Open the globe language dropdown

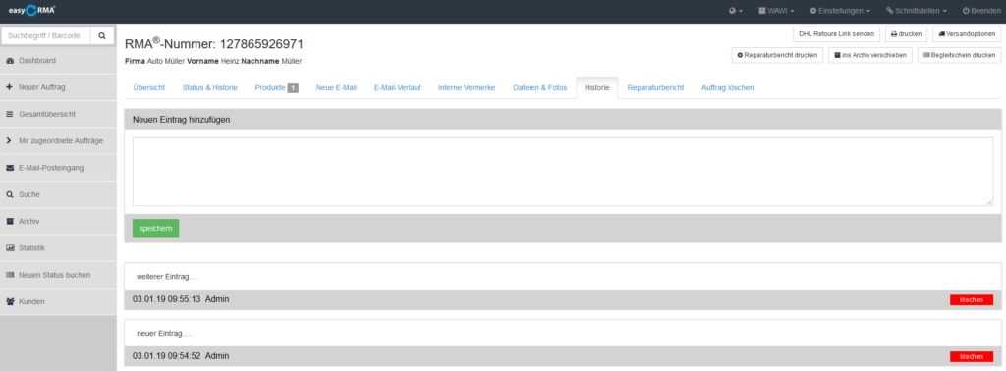coord(736,11)
